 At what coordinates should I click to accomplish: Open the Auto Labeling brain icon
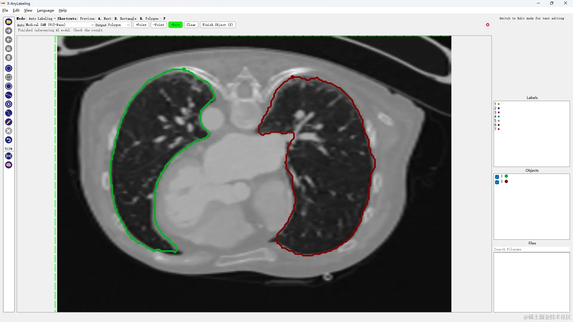[x=9, y=165]
